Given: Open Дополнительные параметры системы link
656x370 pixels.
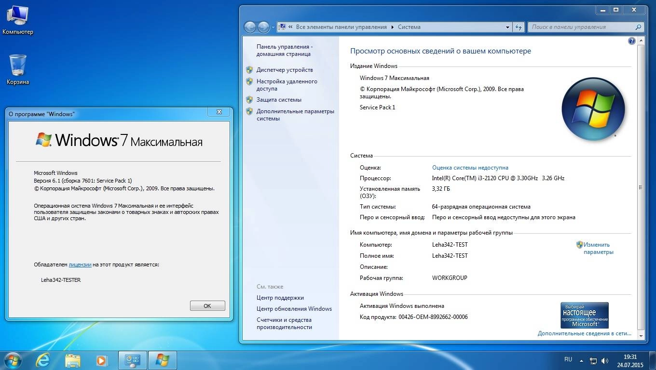Looking at the screenshot, I should [295, 115].
